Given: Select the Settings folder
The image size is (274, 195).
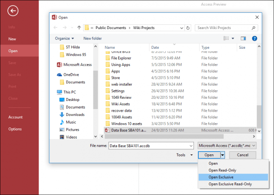Looking at the screenshot, I should pos(115,91).
